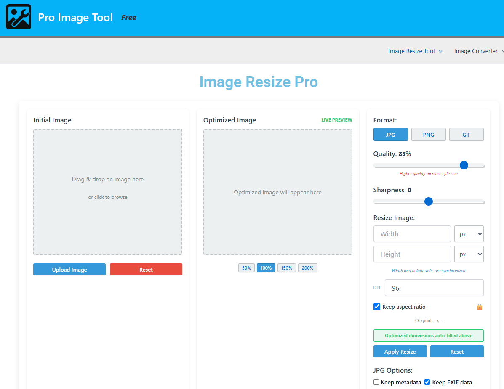504x389 pixels.
Task: Select PNG output format
Action: [428, 135]
